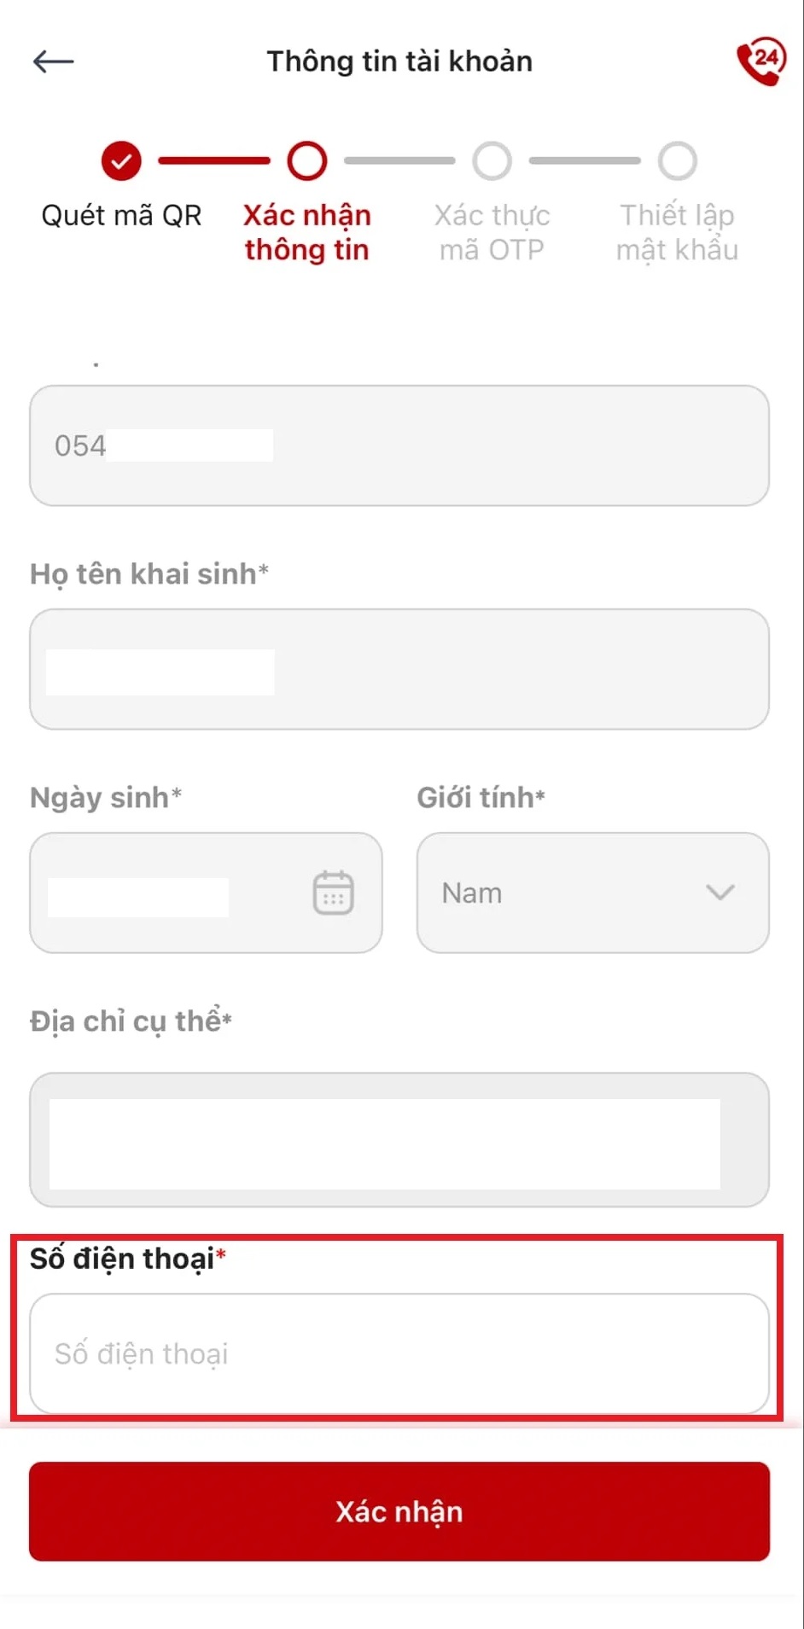Image resolution: width=804 pixels, height=1629 pixels.
Task: Tap the Thông tin tài khoản title
Action: point(399,61)
